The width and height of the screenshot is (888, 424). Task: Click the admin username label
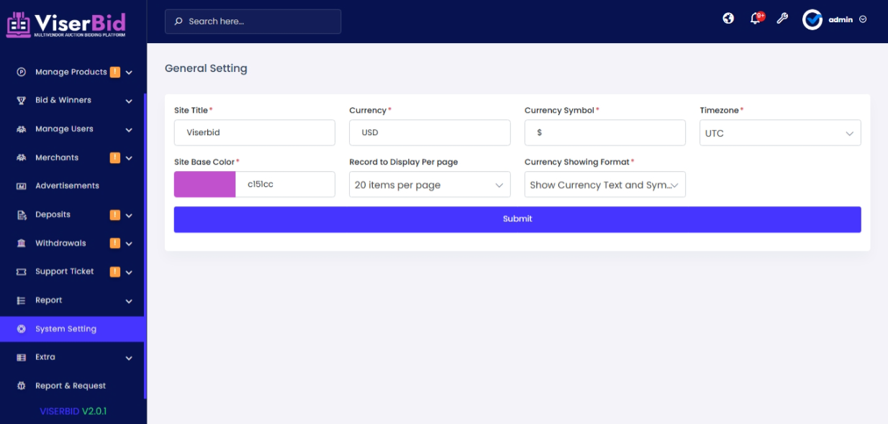841,19
